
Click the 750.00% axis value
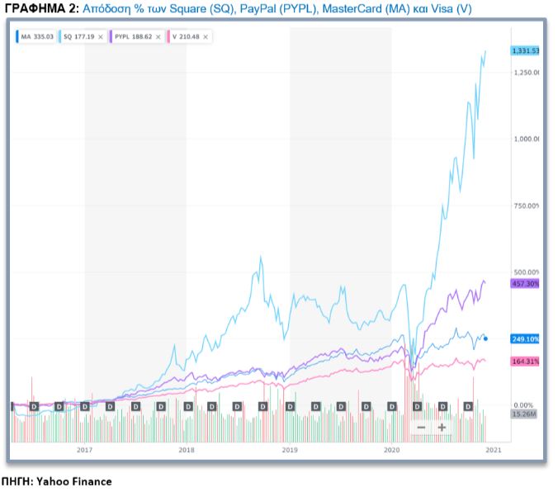click(527, 206)
